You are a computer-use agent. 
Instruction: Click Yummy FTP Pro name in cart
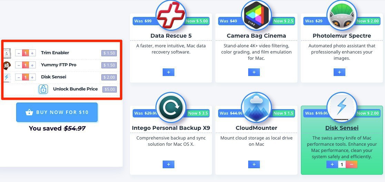[59, 65]
